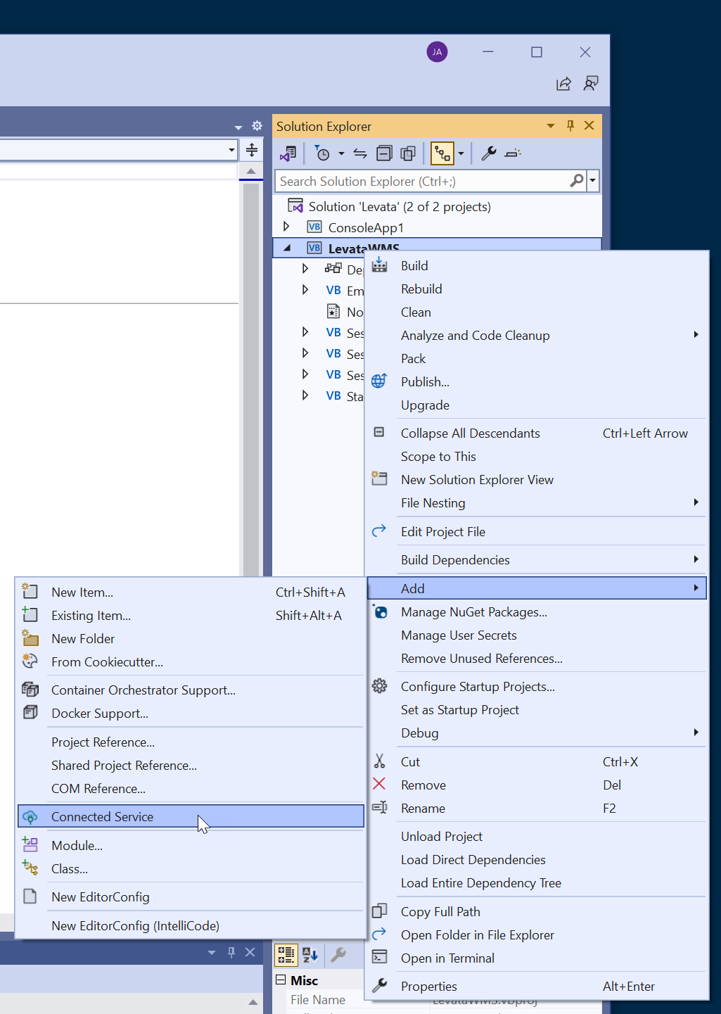Open search options dropdown arrow
Viewport: 721px width, 1014px height.
pyautogui.click(x=593, y=181)
